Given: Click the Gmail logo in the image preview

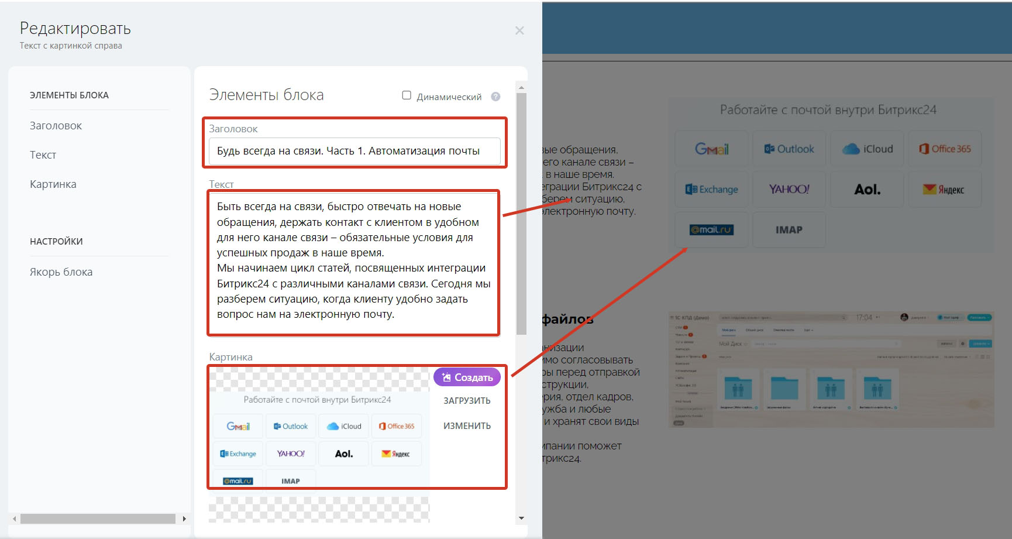Looking at the screenshot, I should (238, 426).
